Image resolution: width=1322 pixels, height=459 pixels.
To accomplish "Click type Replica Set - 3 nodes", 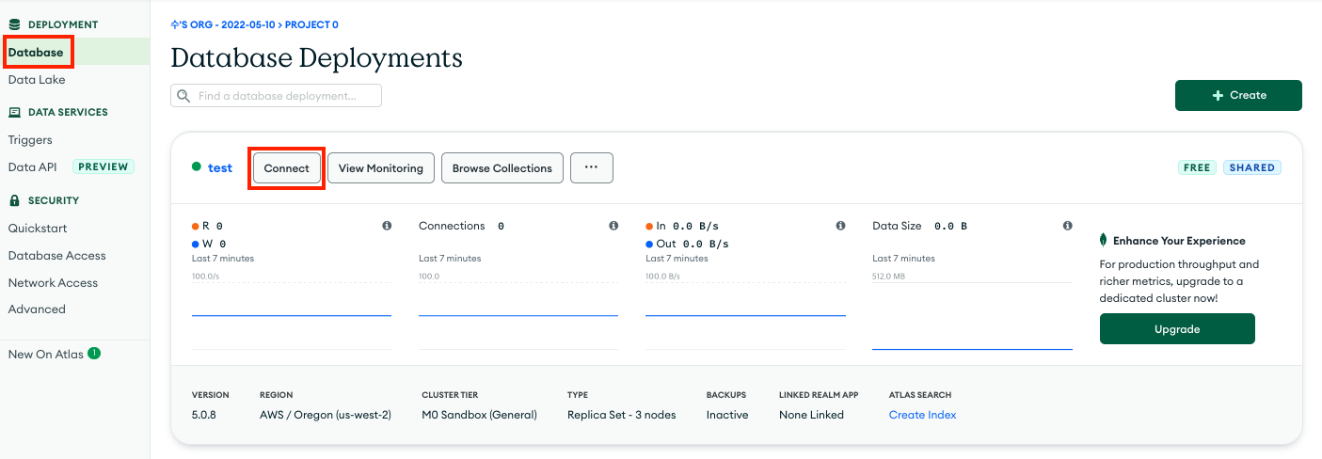I will (x=621, y=415).
